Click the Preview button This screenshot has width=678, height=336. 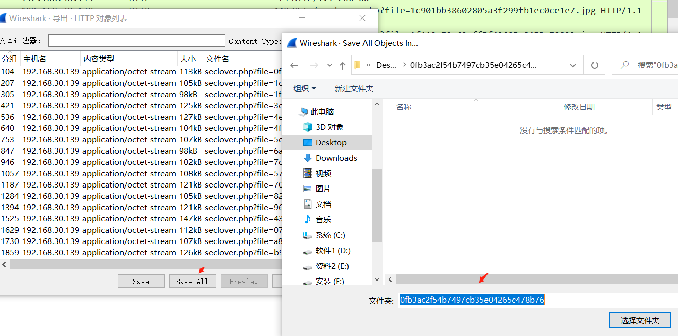pyautogui.click(x=244, y=281)
